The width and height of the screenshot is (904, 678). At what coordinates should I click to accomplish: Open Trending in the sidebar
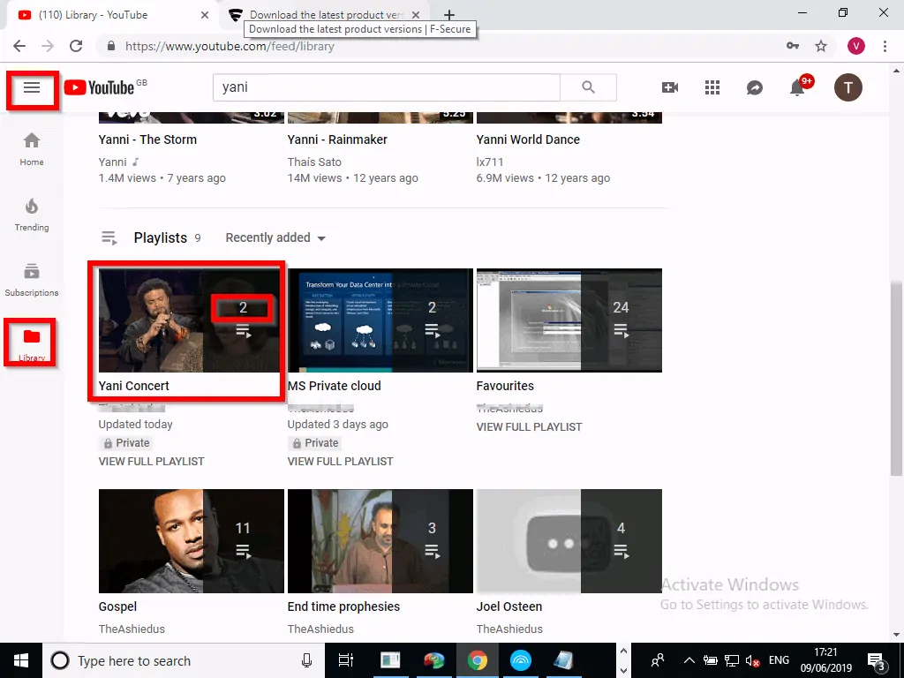tap(32, 215)
